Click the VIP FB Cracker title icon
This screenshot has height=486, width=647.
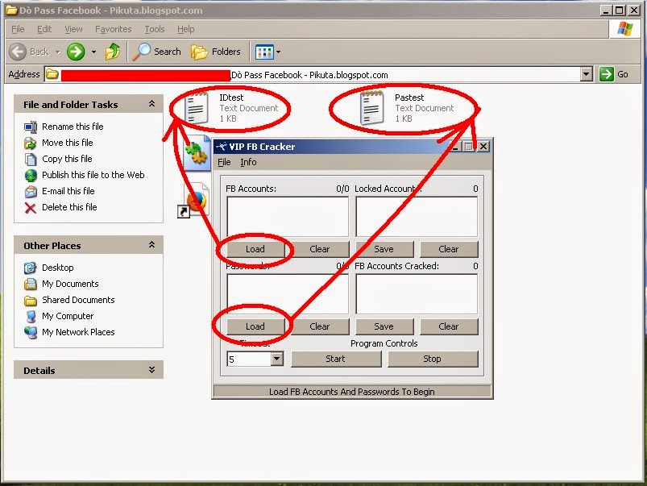222,147
